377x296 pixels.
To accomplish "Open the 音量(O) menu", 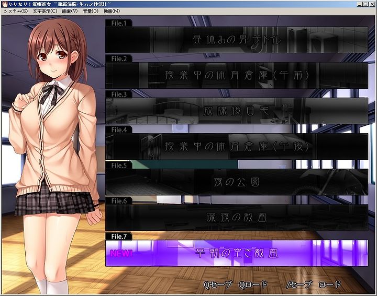I will pos(91,11).
